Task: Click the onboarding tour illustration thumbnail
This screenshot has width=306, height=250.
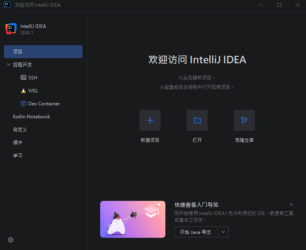Action: [132, 219]
